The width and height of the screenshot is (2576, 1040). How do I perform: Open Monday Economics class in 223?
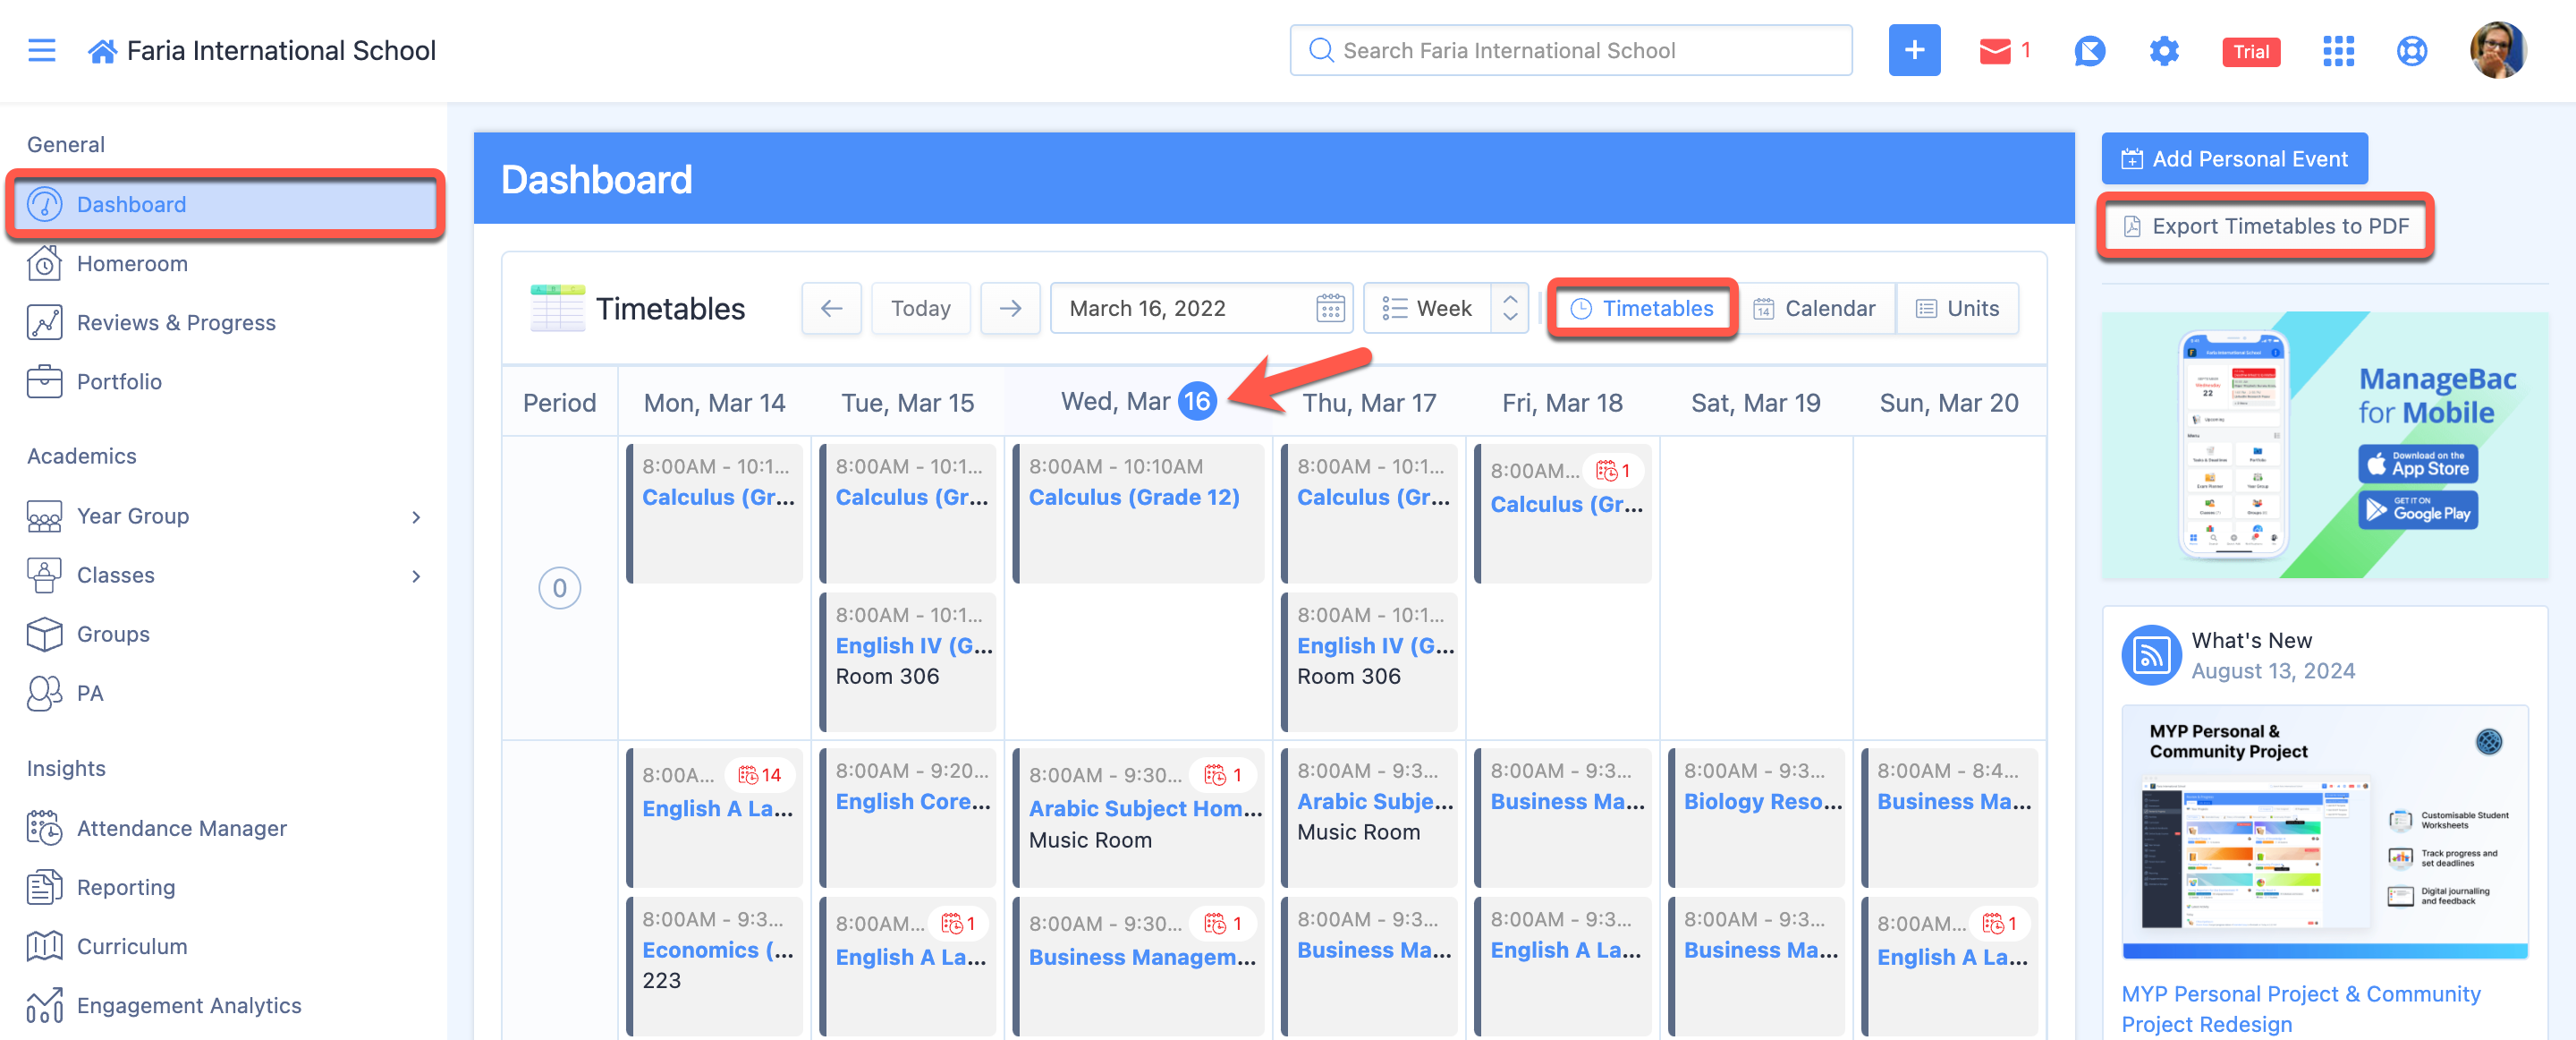[x=713, y=965]
